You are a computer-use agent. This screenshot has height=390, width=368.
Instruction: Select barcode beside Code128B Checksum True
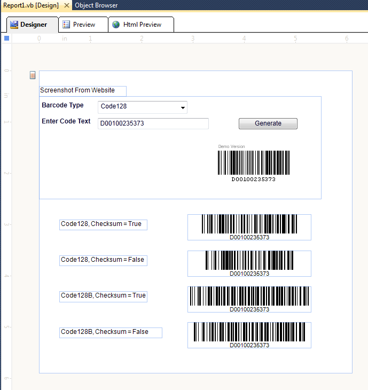click(x=249, y=299)
